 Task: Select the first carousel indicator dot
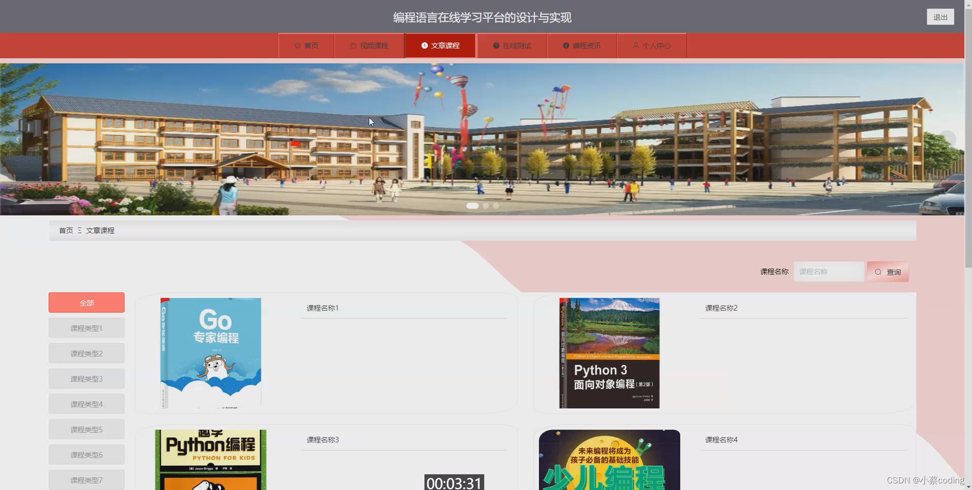472,206
